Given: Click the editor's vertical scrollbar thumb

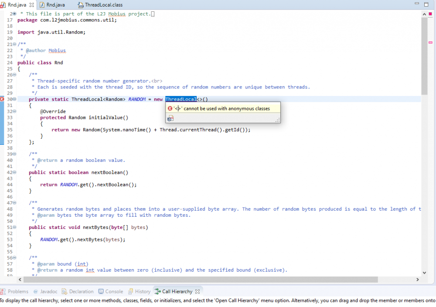Looking at the screenshot, I should [425, 57].
